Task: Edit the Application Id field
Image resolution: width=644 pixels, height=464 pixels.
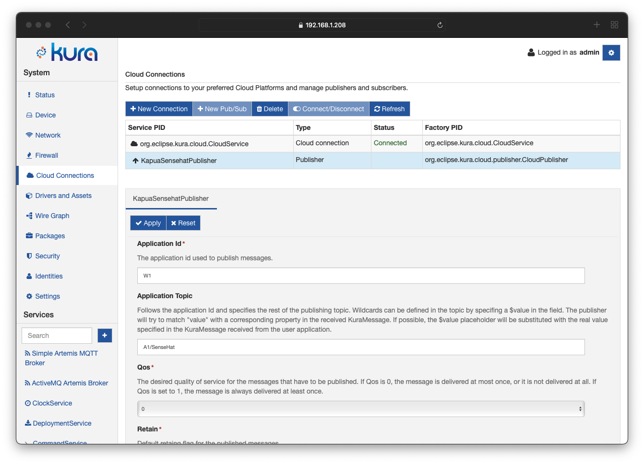Action: pos(361,276)
